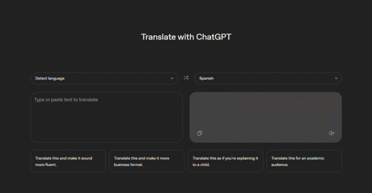Image resolution: width=372 pixels, height=193 pixels.
Task: Choose 'explaining it to a child' suggestion
Action: tap(225, 161)
